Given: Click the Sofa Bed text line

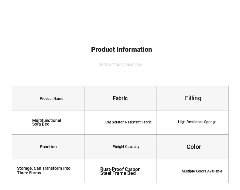Looking at the screenshot, I should [41, 124].
